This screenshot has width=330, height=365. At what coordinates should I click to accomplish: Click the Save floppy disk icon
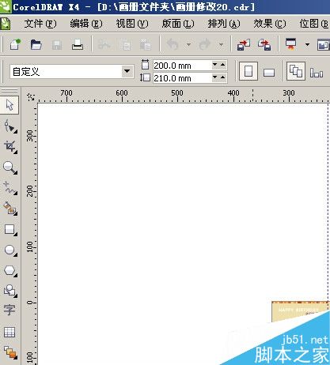pyautogui.click(x=57, y=44)
